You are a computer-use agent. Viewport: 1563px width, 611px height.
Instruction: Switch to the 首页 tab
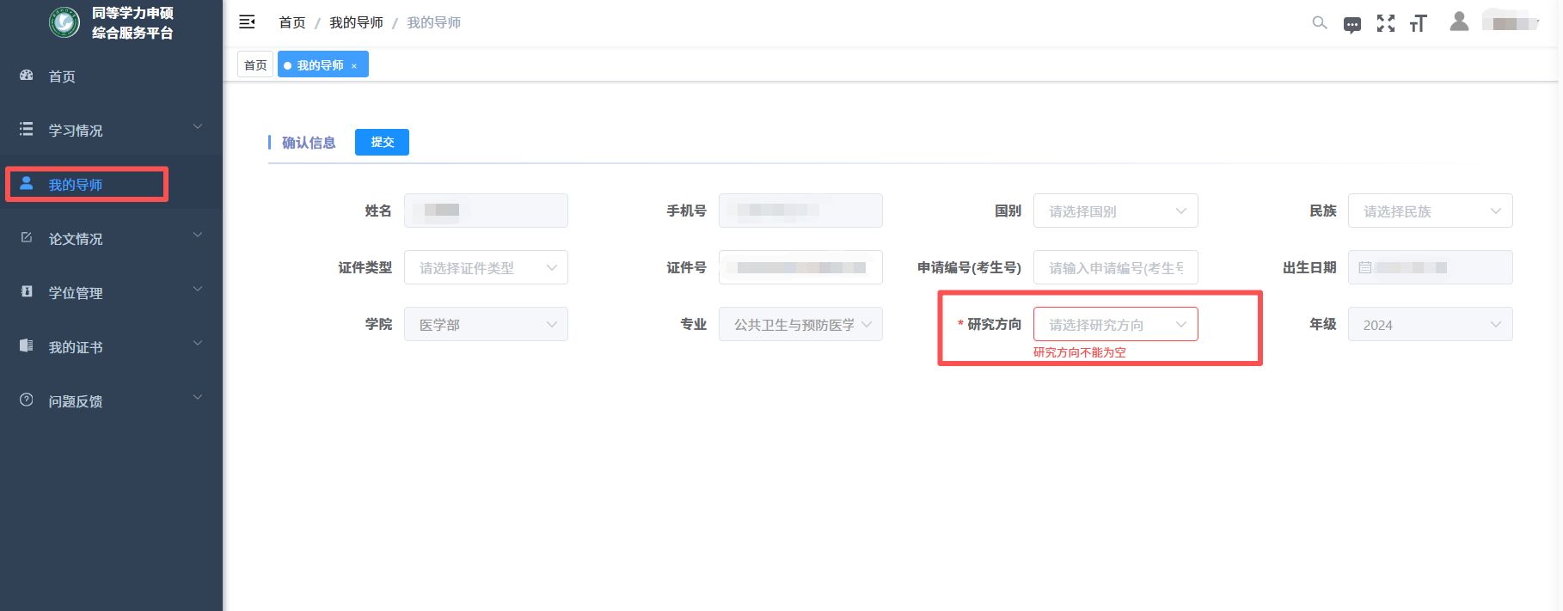tap(255, 65)
